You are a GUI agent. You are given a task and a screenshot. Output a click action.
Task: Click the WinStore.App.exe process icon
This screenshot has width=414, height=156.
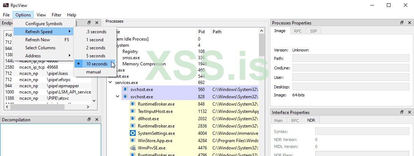pos(132,141)
